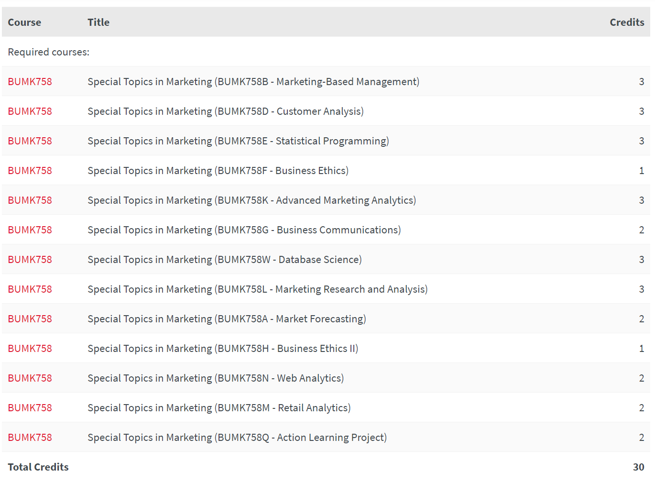The height and width of the screenshot is (483, 655).
Task: Click the Title column header
Action: click(98, 22)
